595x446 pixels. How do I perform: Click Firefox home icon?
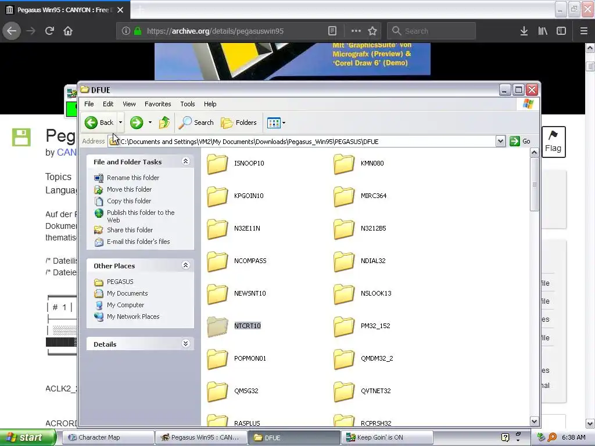point(68,31)
